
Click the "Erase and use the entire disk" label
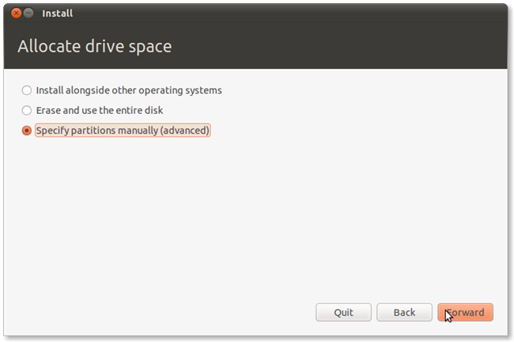[100, 110]
